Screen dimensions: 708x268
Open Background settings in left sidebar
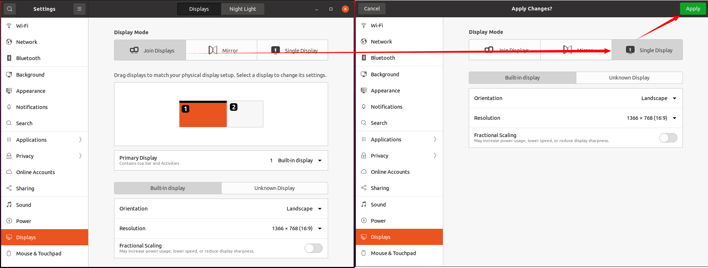(45, 75)
